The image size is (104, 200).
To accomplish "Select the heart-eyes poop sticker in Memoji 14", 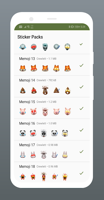I will click(34, 90).
